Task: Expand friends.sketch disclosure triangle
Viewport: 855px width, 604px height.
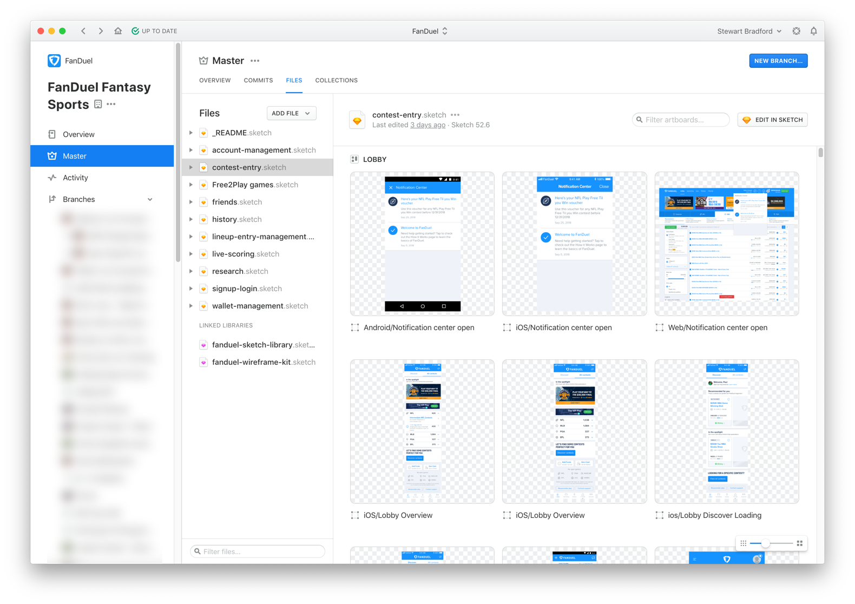Action: click(191, 202)
